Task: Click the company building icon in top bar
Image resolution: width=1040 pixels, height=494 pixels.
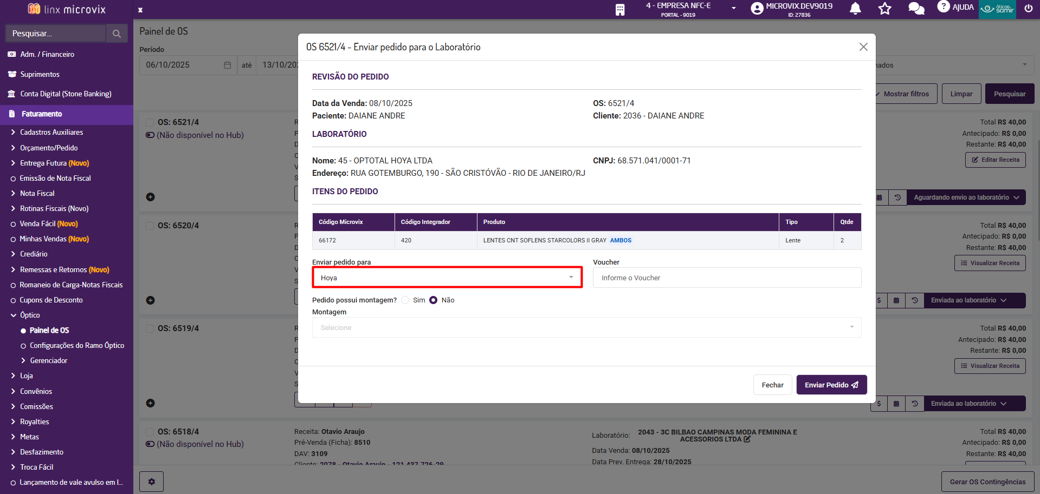Action: coord(620,9)
